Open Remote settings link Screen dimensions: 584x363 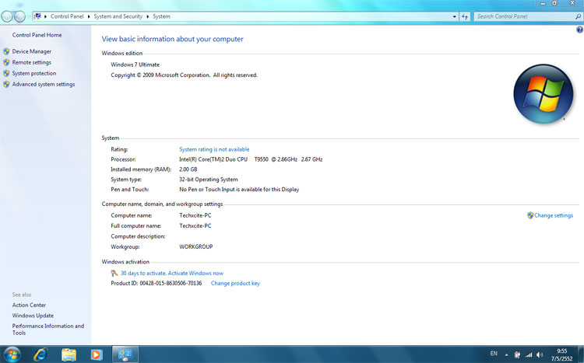[32, 62]
